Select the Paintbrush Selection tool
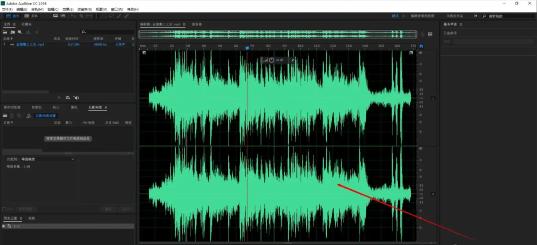537x245 pixels. coord(119,16)
